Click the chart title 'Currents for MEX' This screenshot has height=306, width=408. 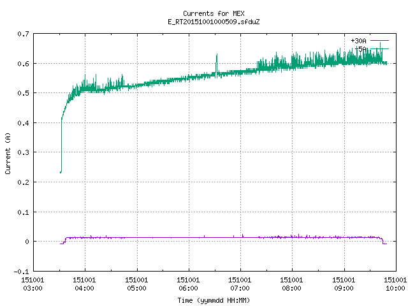click(x=214, y=13)
